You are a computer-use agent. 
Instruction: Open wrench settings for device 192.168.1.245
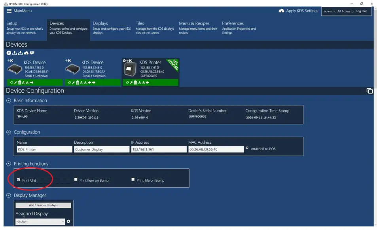pyautogui.click(x=73, y=82)
